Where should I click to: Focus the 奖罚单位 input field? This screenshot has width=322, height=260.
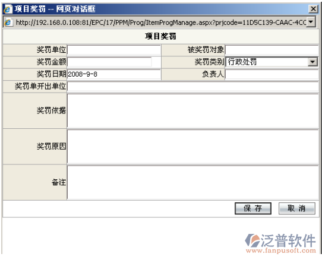(114, 50)
